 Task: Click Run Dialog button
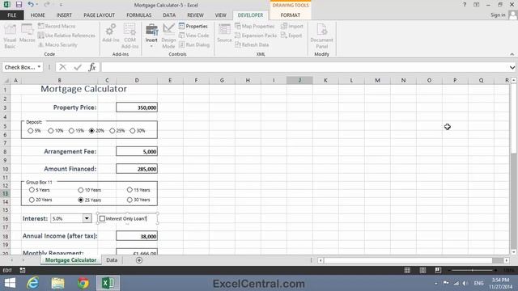pos(194,44)
